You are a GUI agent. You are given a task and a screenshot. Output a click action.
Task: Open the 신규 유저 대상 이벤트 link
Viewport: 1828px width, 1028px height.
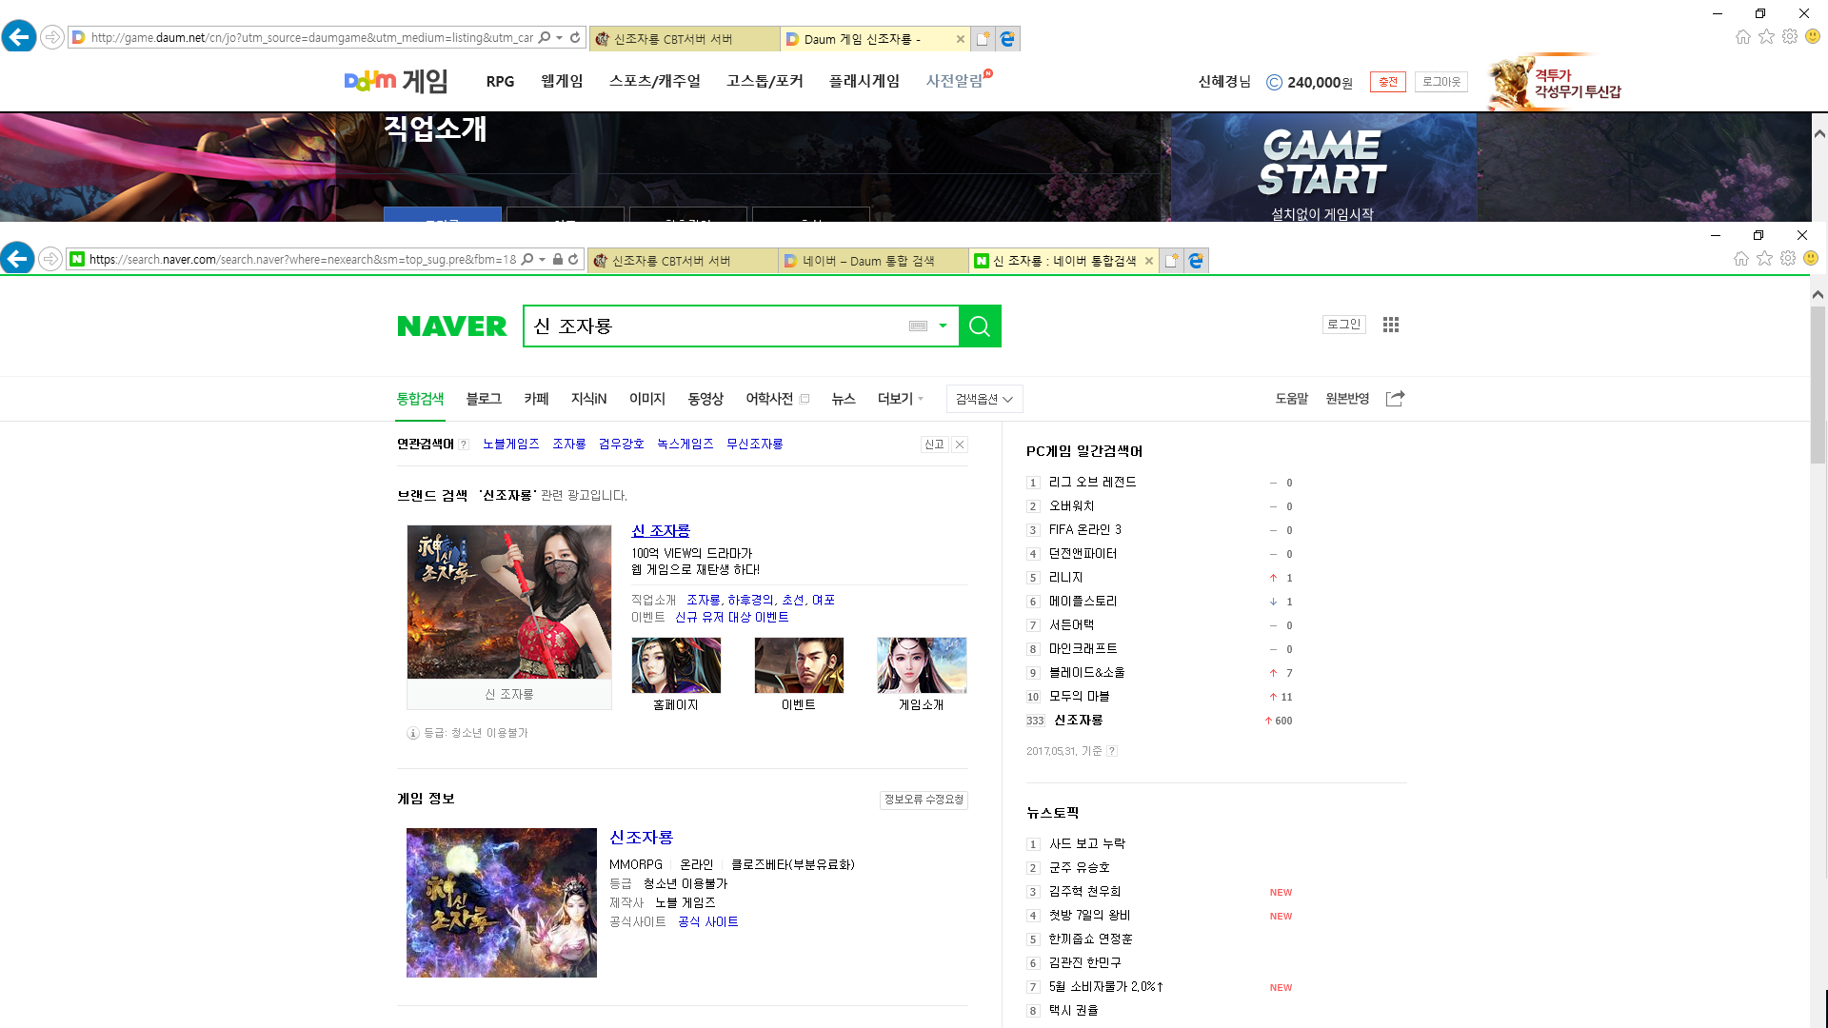pos(732,617)
